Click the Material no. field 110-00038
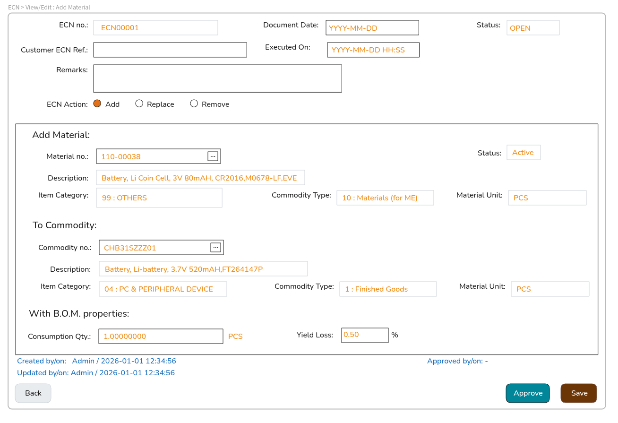The image size is (618, 423). click(158, 156)
